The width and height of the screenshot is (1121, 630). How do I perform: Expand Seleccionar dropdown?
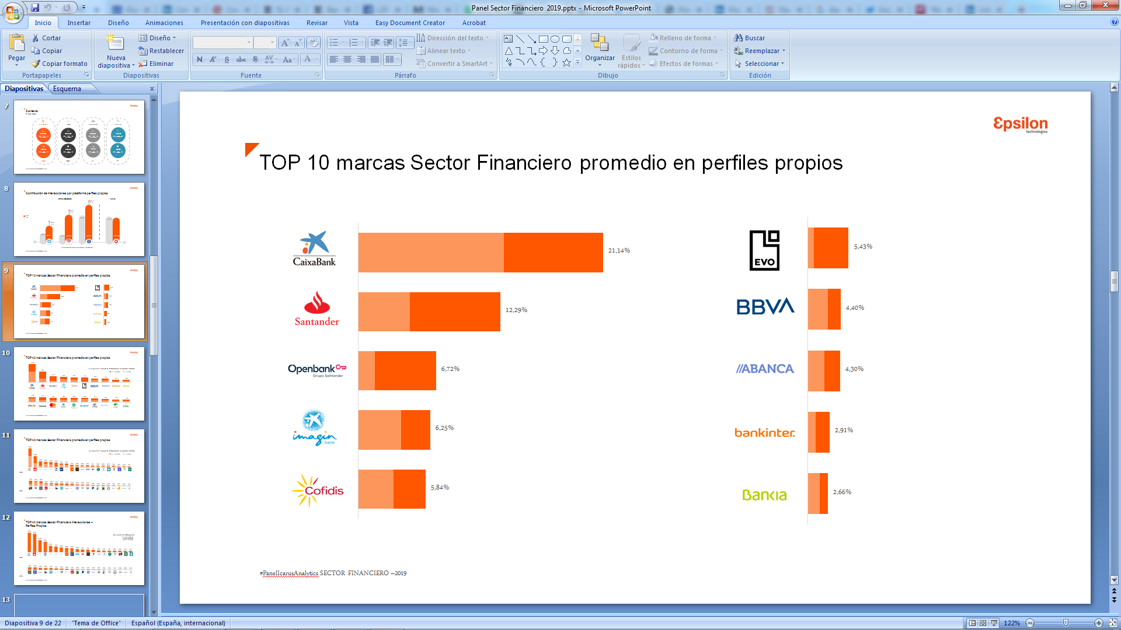pos(760,64)
